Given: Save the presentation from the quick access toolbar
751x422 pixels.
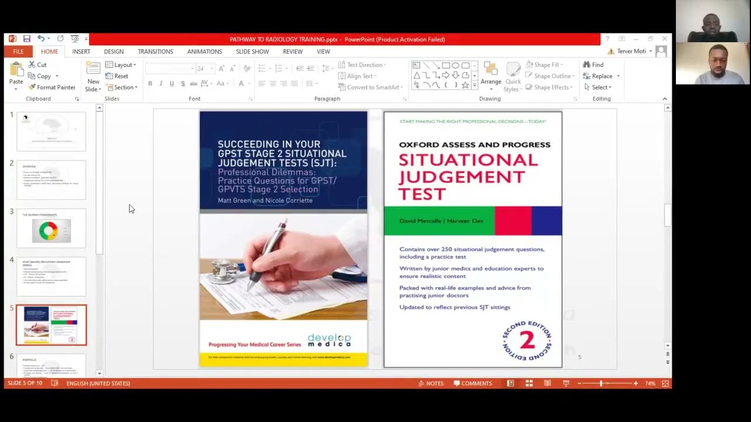Looking at the screenshot, I should pos(26,39).
